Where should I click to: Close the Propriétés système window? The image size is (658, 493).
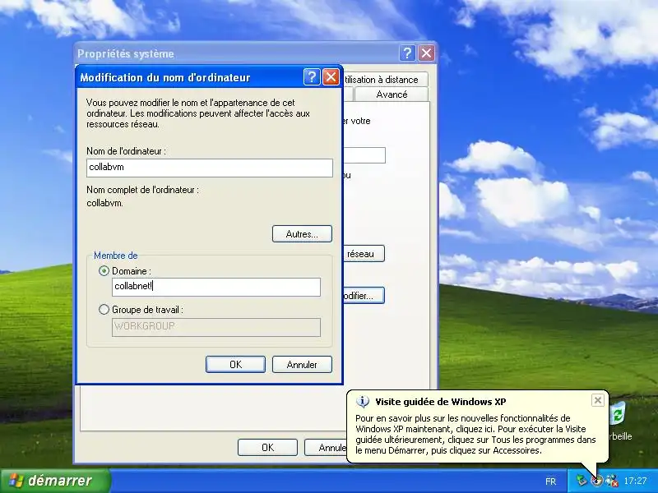point(426,53)
